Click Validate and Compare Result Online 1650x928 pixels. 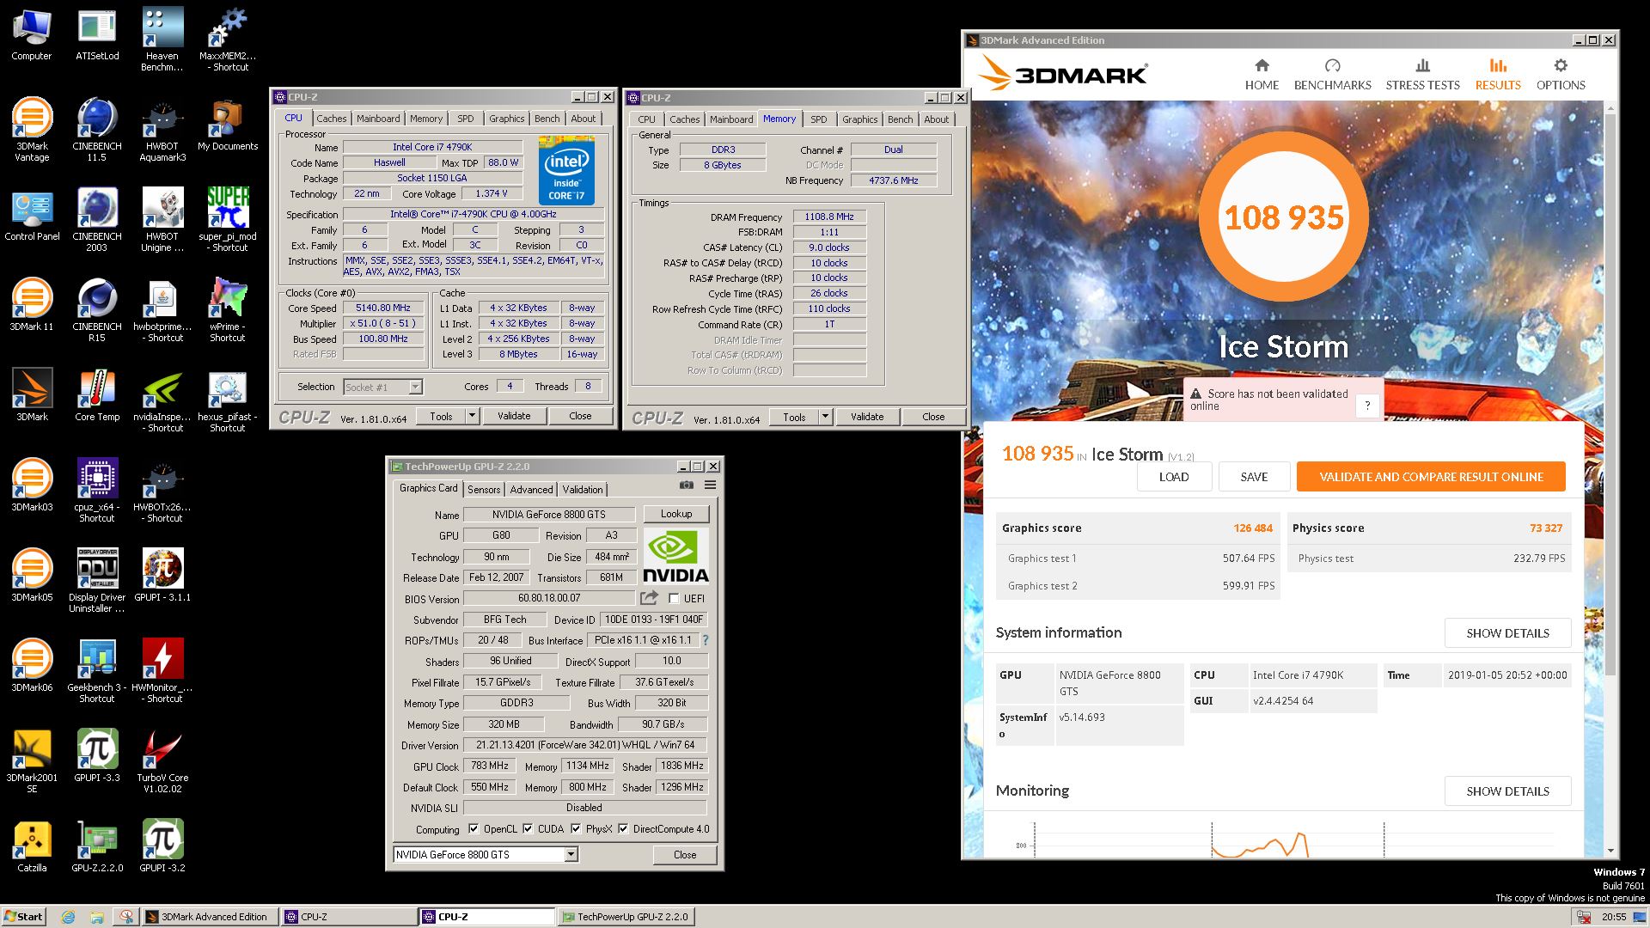pos(1431,477)
